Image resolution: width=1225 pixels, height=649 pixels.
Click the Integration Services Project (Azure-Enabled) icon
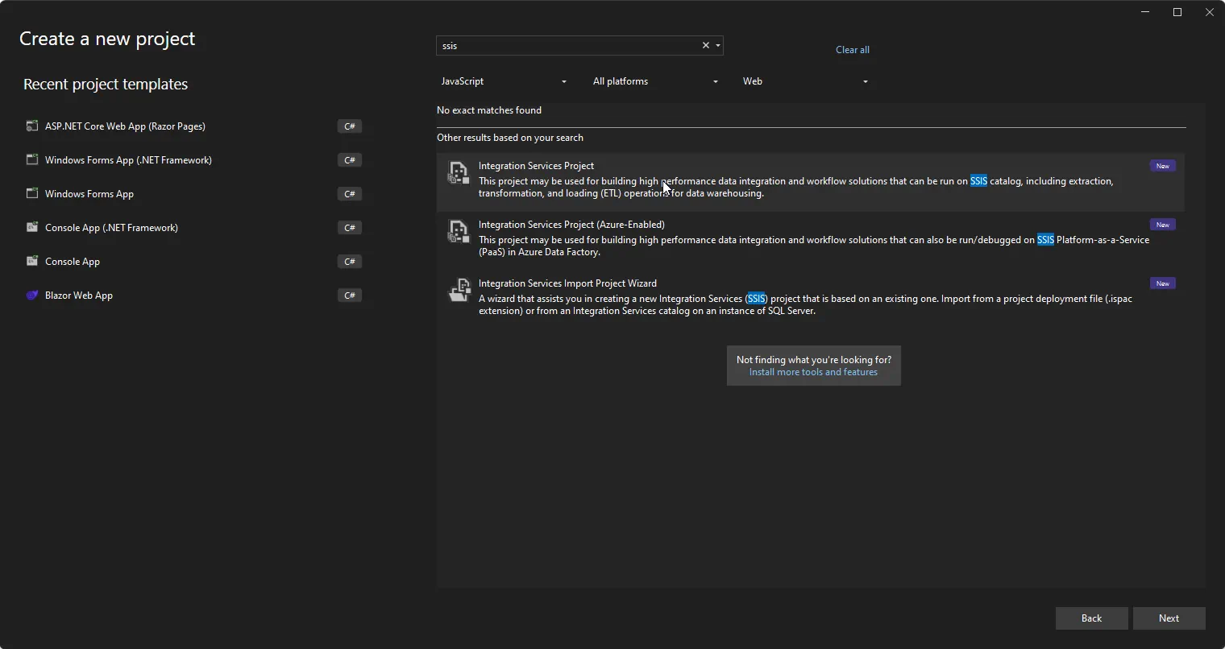pyautogui.click(x=458, y=231)
